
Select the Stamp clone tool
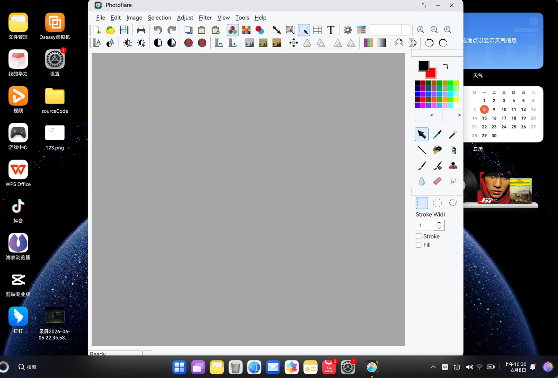coord(453,166)
